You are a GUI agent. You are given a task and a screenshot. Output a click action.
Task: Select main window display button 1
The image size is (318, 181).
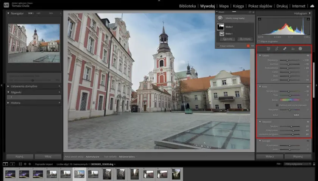point(5,164)
